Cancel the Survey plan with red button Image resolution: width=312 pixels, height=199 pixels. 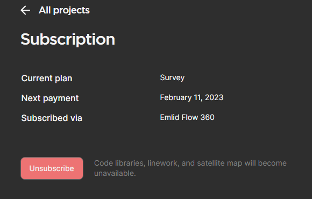(x=52, y=168)
